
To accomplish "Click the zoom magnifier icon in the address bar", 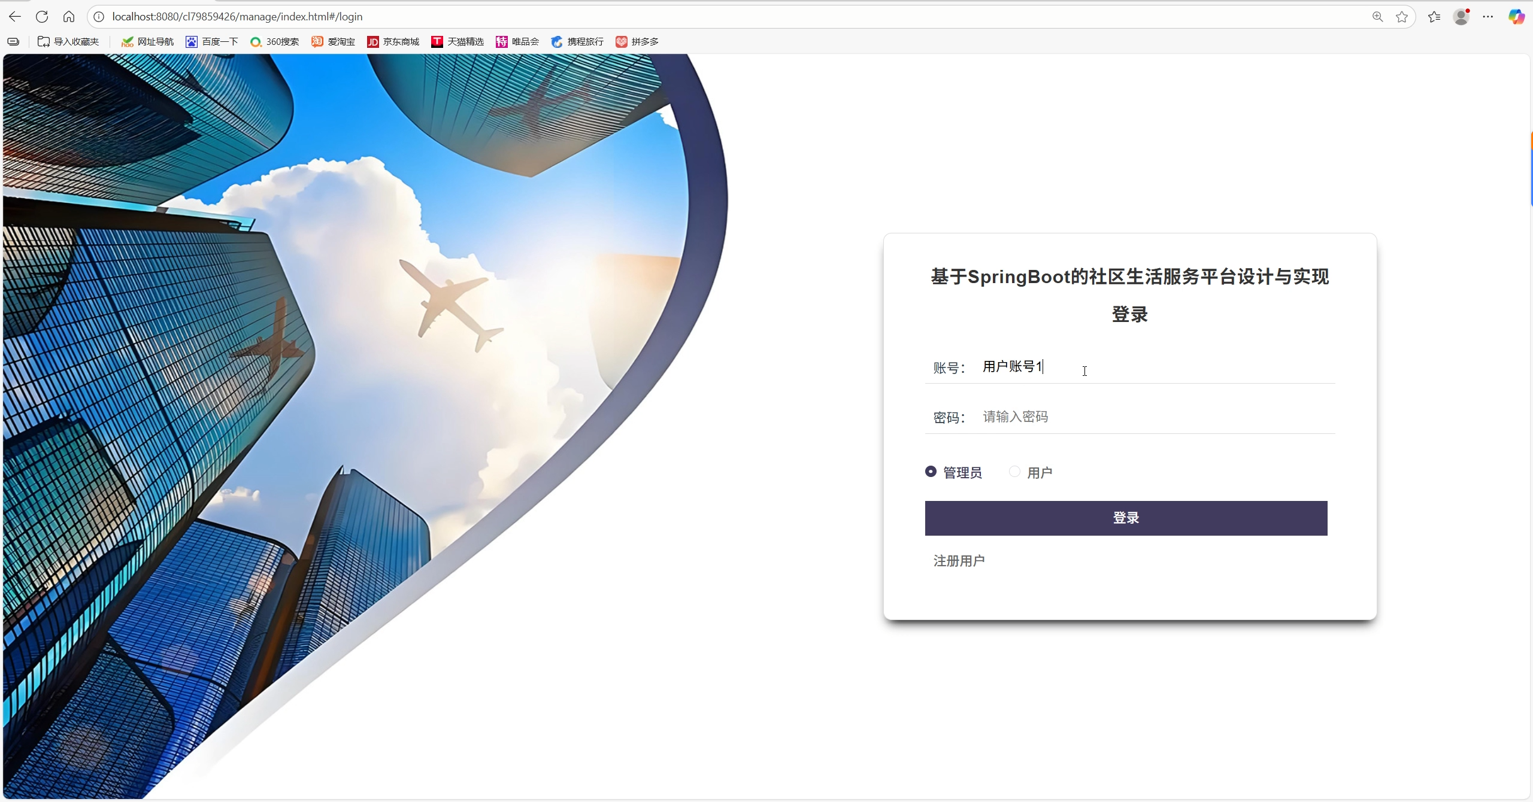I will pyautogui.click(x=1377, y=17).
